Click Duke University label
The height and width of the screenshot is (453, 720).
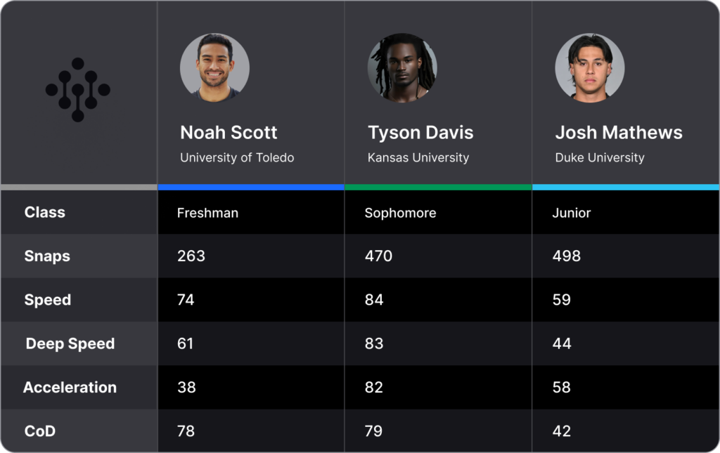pyautogui.click(x=600, y=158)
